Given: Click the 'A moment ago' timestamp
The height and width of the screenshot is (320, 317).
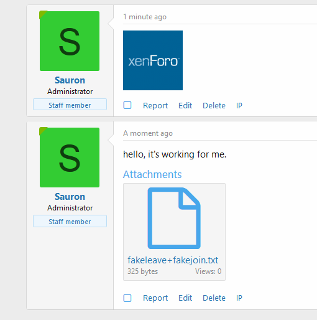Looking at the screenshot, I should click(148, 133).
